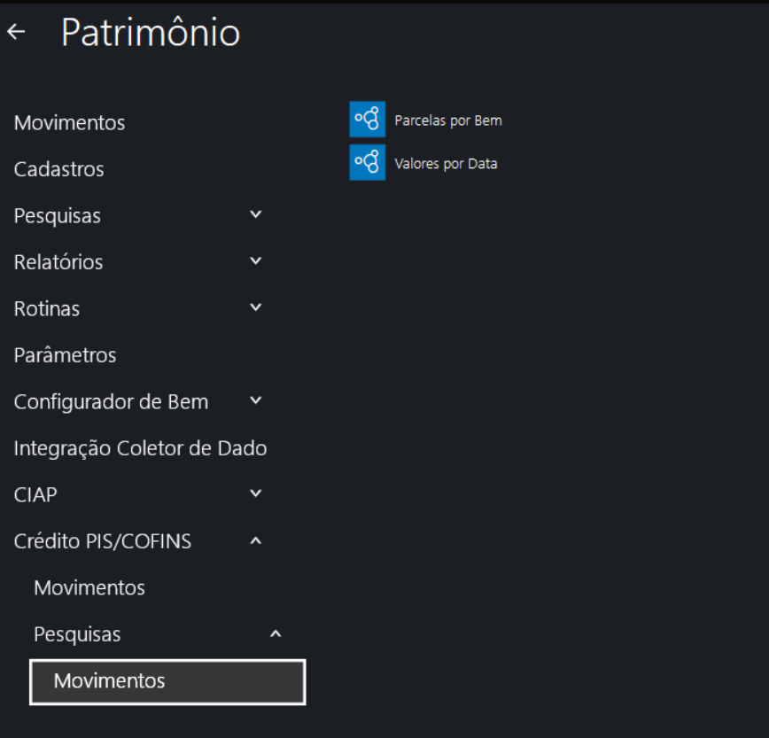Expand the CIAP section chevron
Image resolution: width=769 pixels, height=738 pixels.
coord(256,493)
